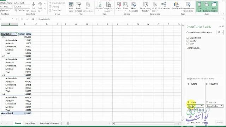Toggle the +/- Buttons display
Screen dimensions: 226x127
pos(206,6)
